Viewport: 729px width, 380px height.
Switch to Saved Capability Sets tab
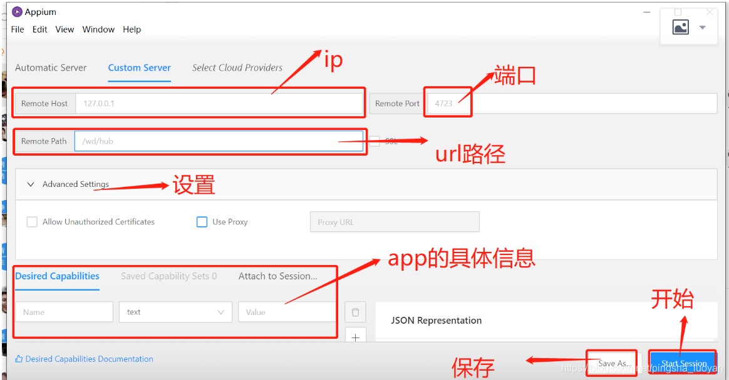click(x=168, y=276)
